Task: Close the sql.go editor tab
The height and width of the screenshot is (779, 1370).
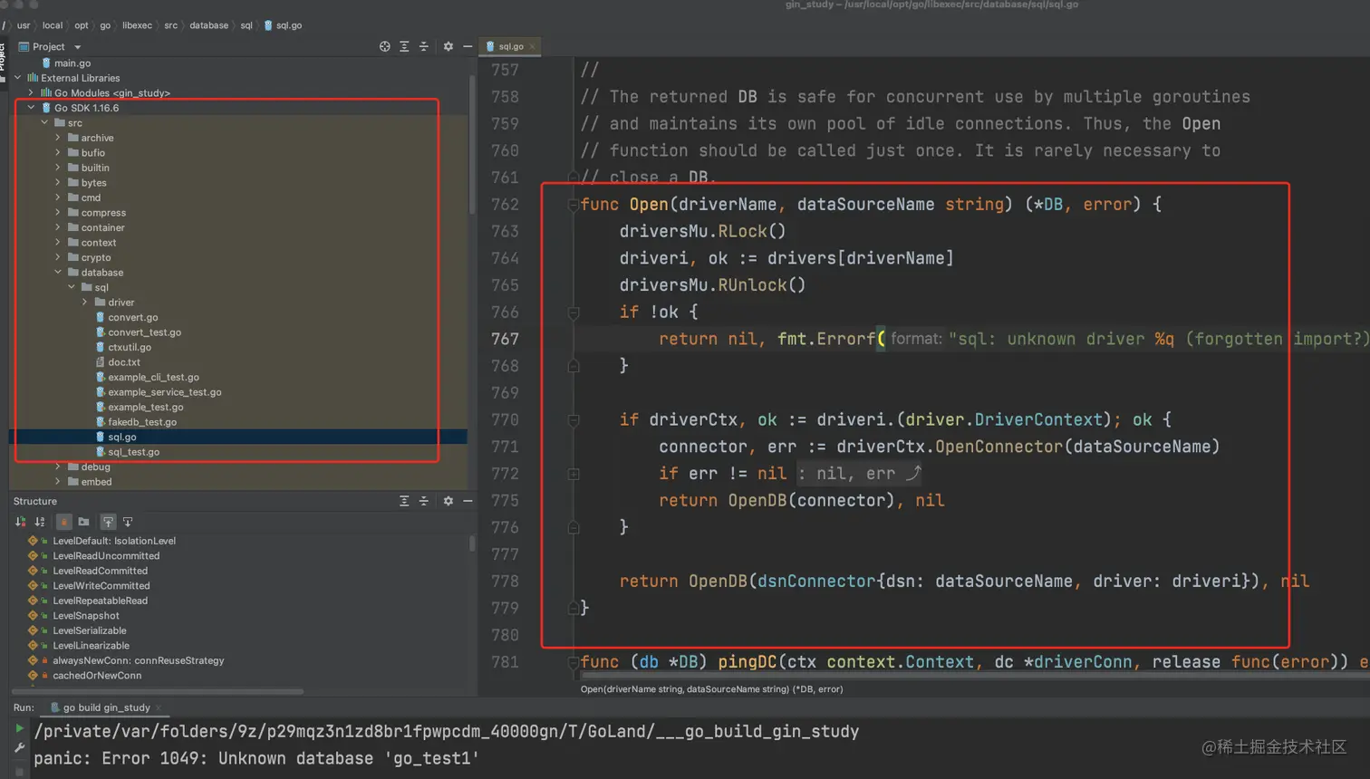Action: 533,46
